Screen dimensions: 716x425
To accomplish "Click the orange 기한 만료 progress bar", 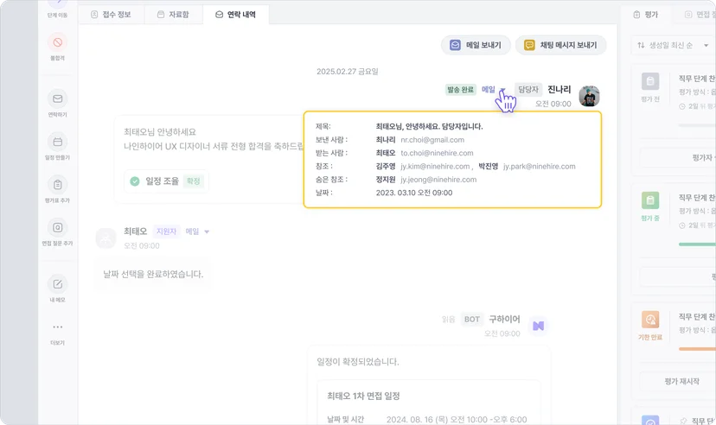I will coord(697,349).
